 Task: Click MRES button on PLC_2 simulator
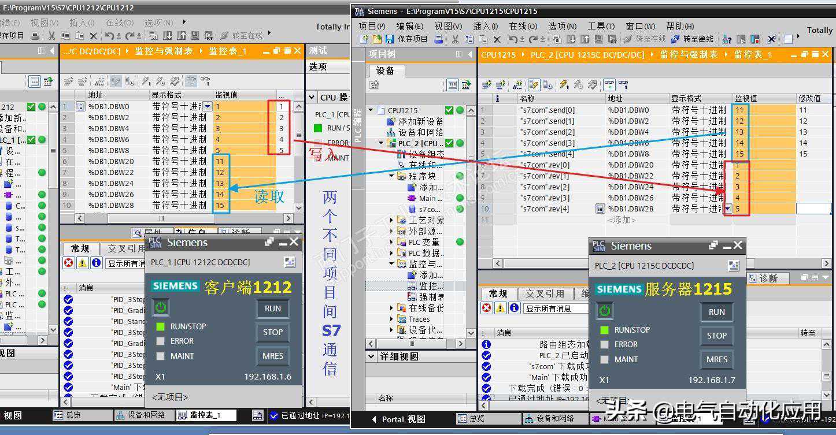716,359
